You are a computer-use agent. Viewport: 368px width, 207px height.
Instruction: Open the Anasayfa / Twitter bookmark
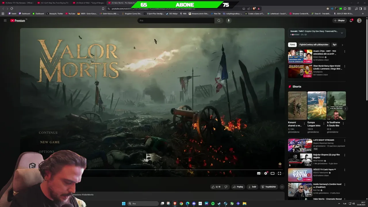pyautogui.click(x=55, y=14)
